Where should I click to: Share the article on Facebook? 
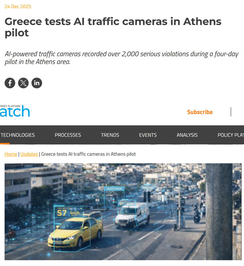tap(10, 83)
